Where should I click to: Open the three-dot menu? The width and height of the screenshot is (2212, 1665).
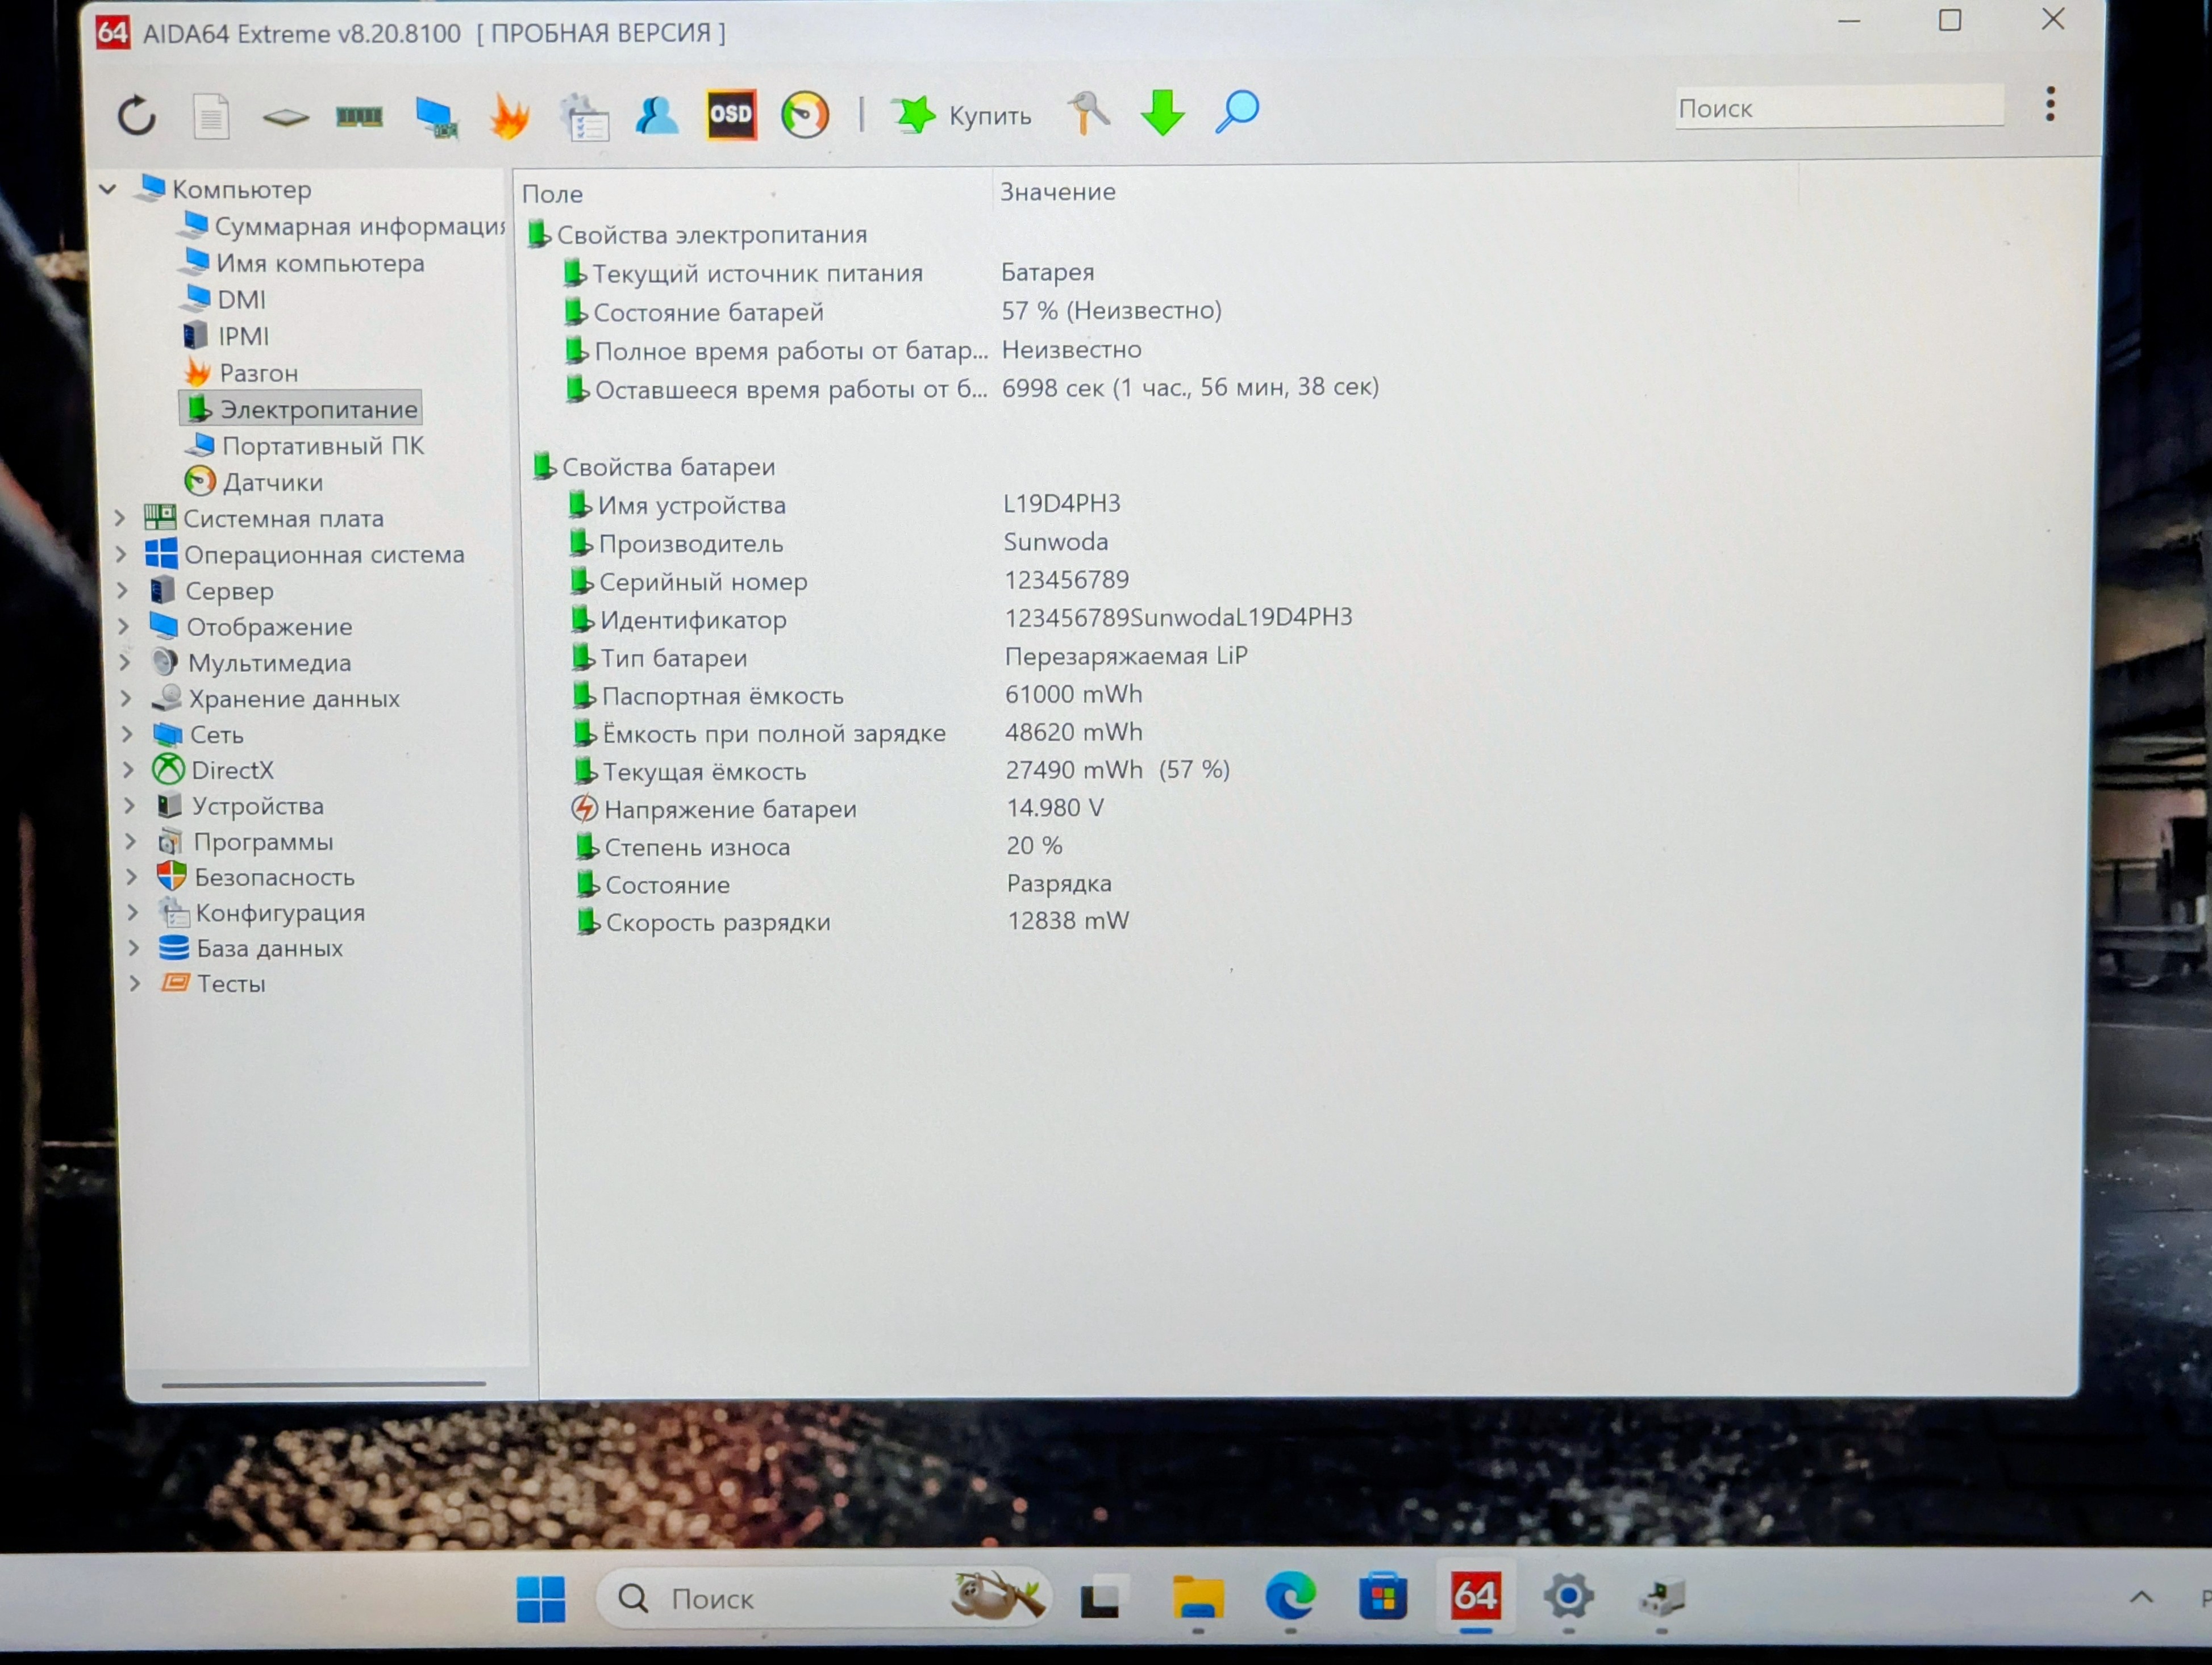2050,104
